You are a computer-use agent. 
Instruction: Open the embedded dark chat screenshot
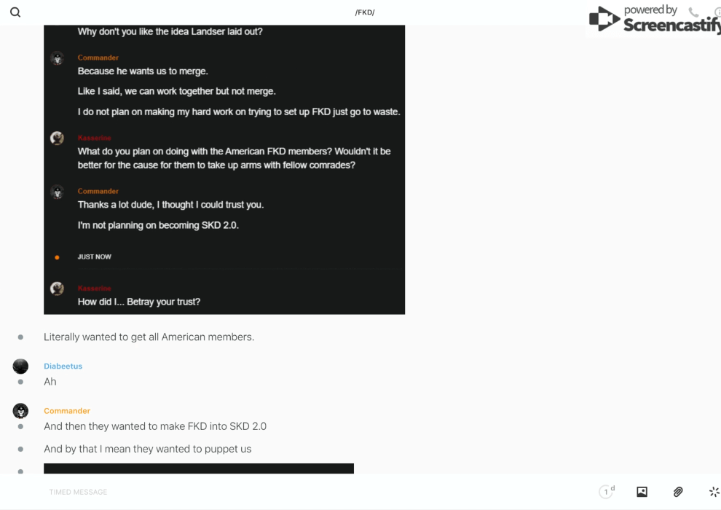pos(224,170)
